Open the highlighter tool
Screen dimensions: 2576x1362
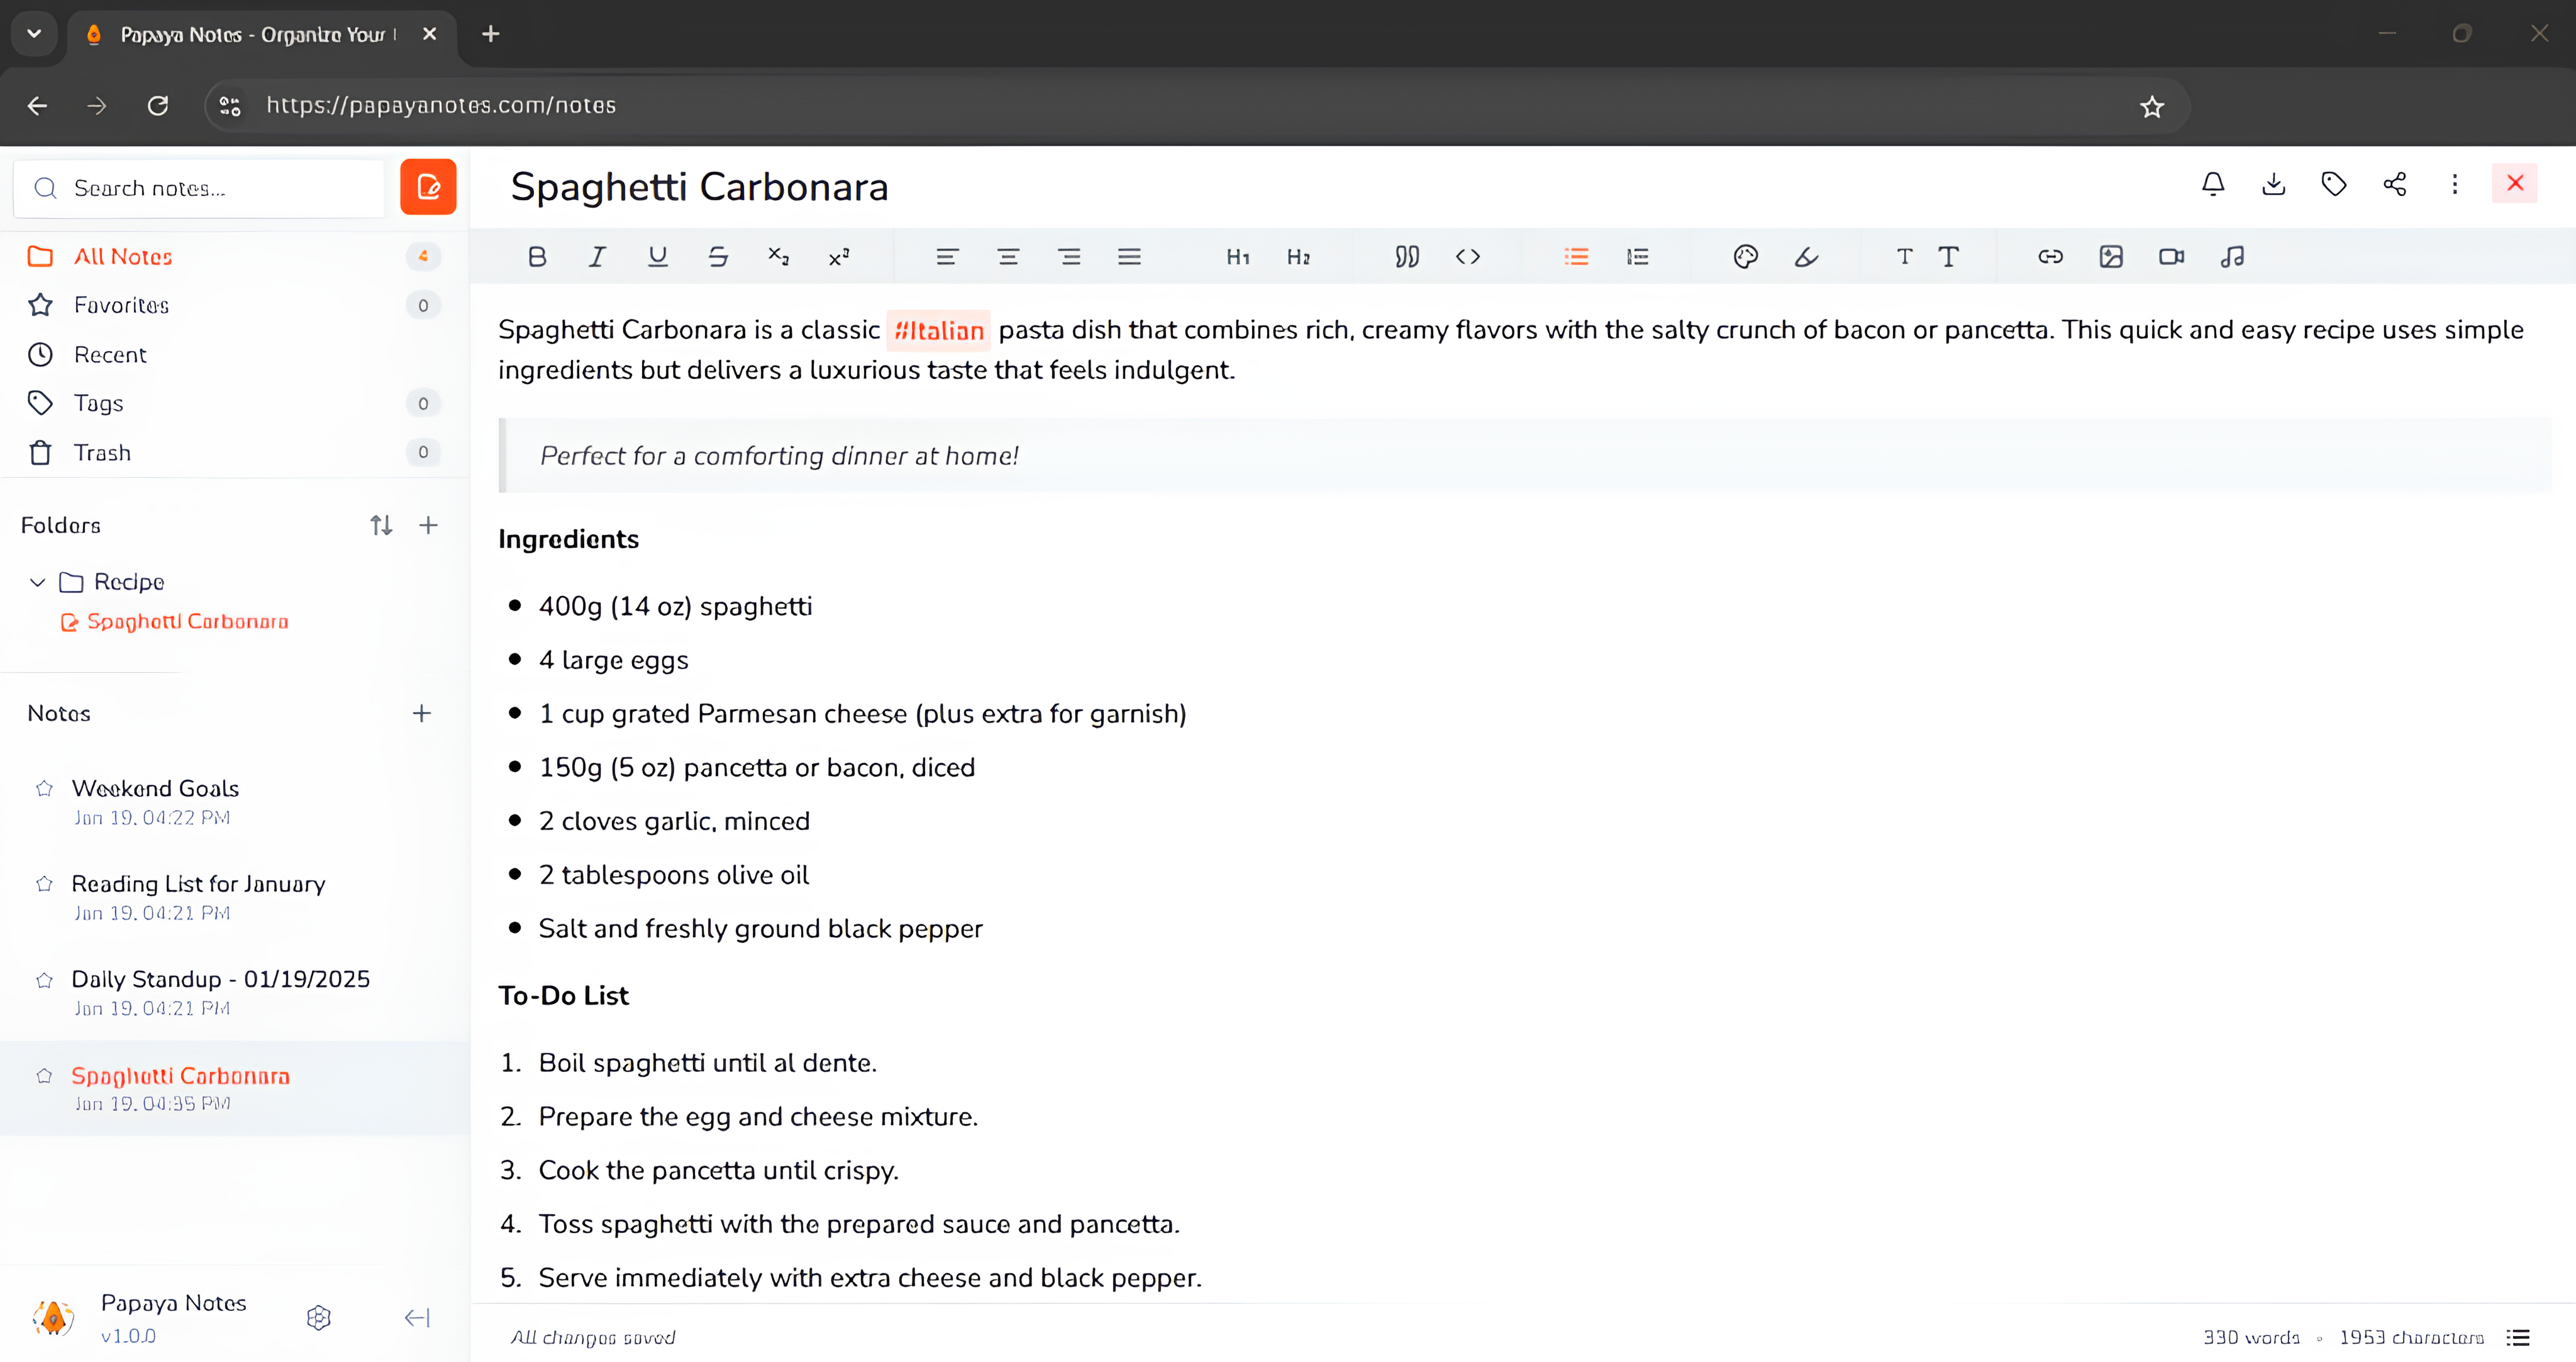click(x=1806, y=257)
